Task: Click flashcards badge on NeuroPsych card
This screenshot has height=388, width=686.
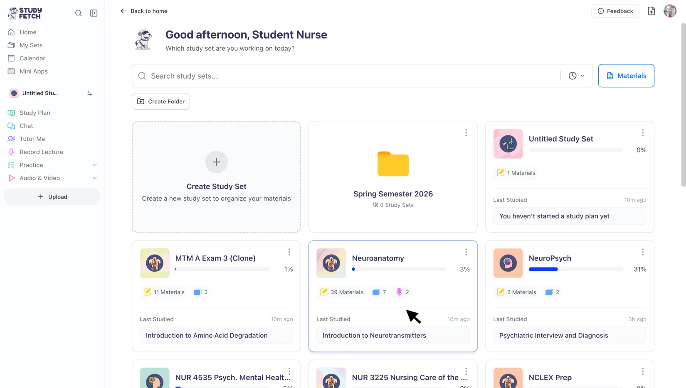Action: pyautogui.click(x=553, y=292)
